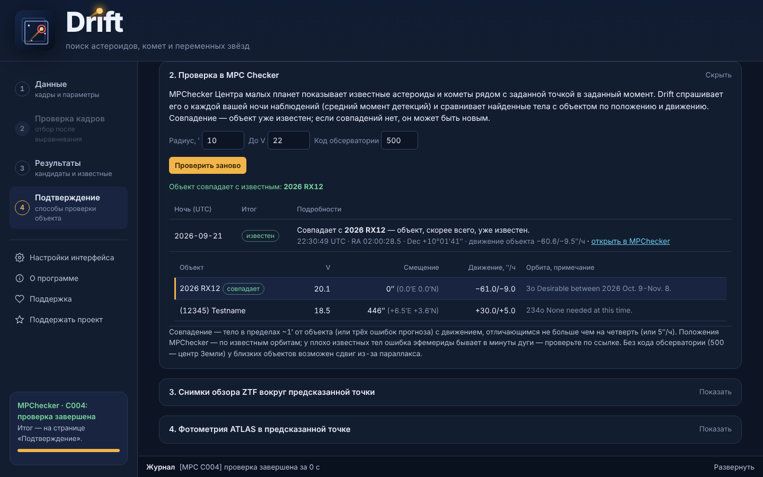This screenshot has width=763, height=477.
Task: Open the открыть в MPChecker link
Action: tap(631, 241)
